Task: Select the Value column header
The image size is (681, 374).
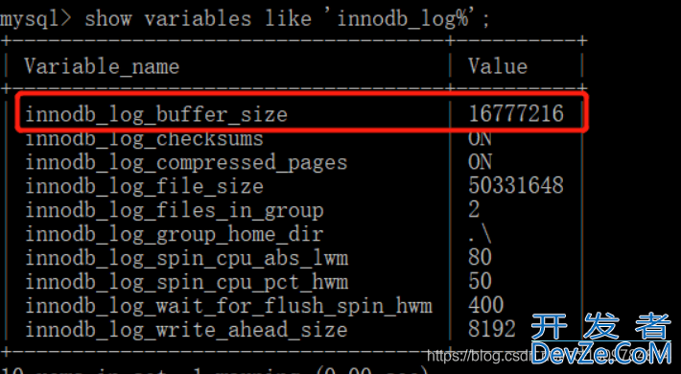Action: [x=498, y=67]
